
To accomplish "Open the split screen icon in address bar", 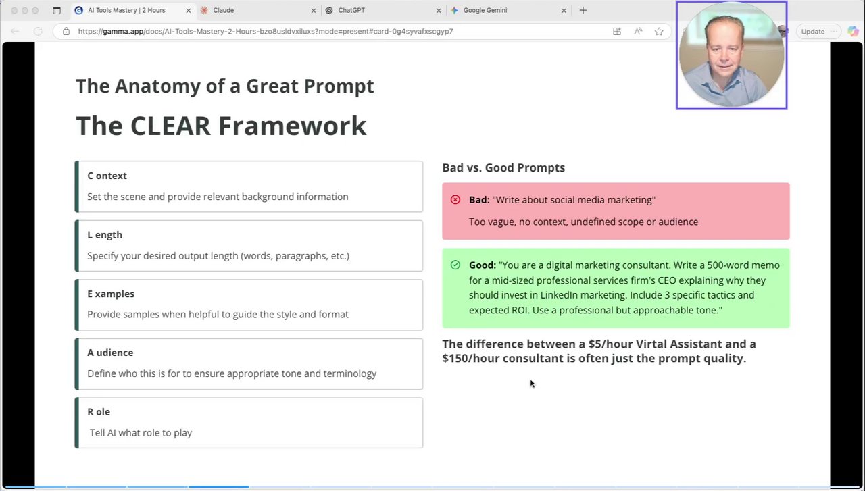I will pyautogui.click(x=616, y=31).
